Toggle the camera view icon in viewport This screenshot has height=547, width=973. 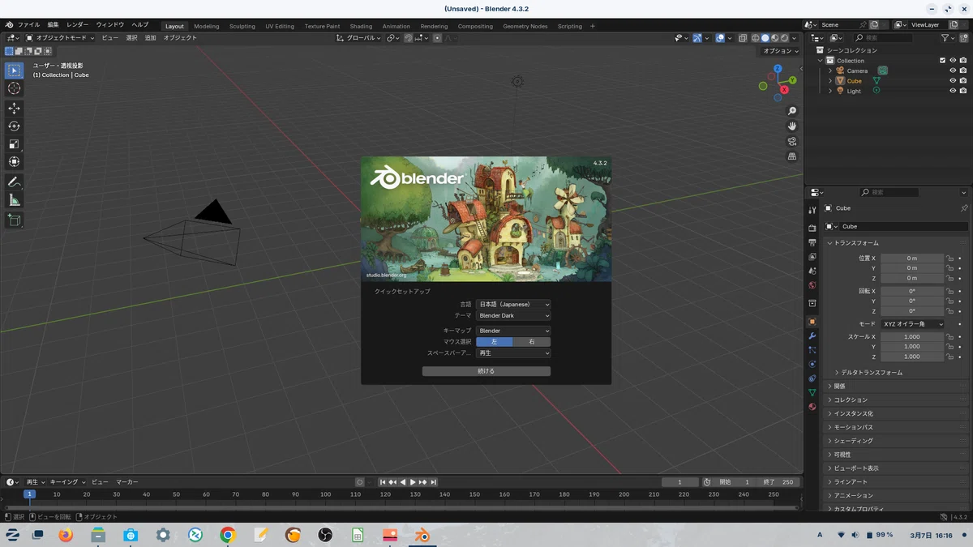point(792,142)
